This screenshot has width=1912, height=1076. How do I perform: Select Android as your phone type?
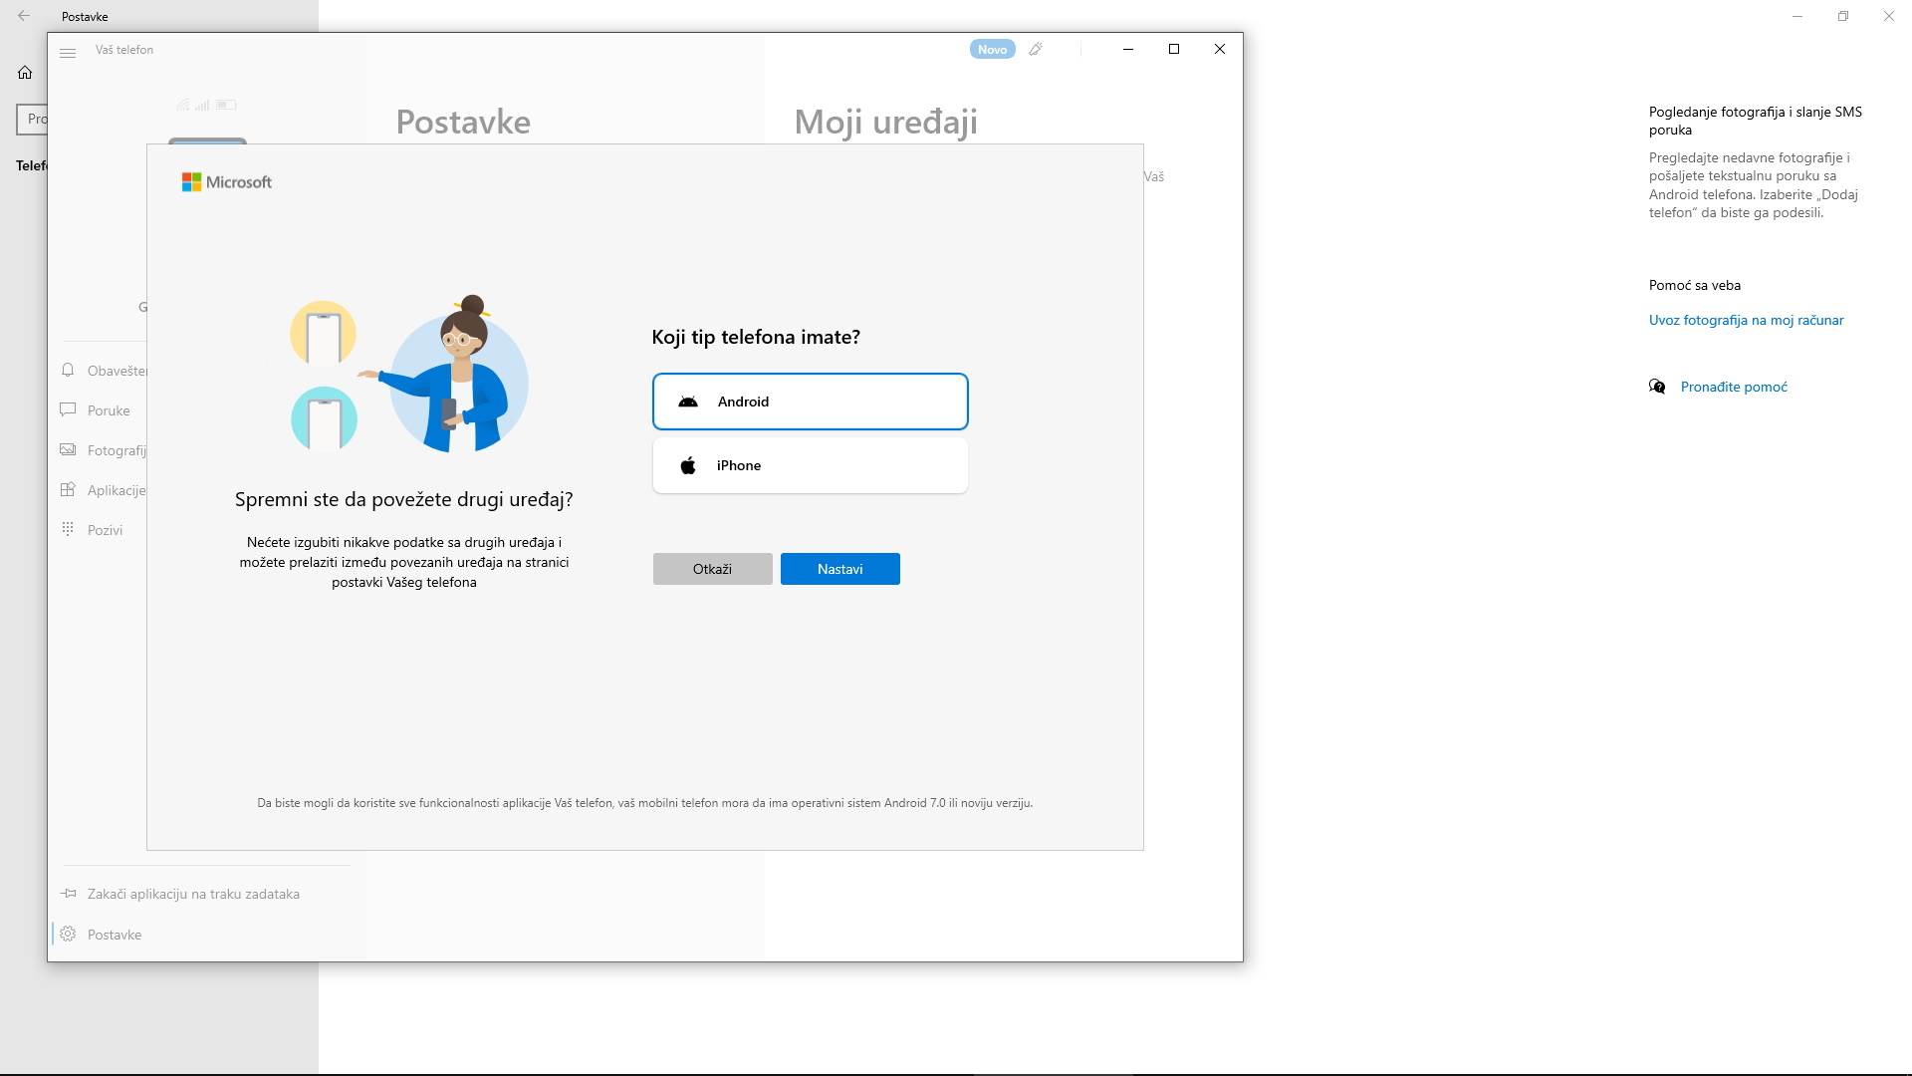[x=810, y=401]
